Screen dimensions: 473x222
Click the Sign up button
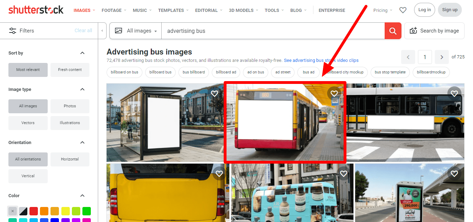tap(450, 10)
